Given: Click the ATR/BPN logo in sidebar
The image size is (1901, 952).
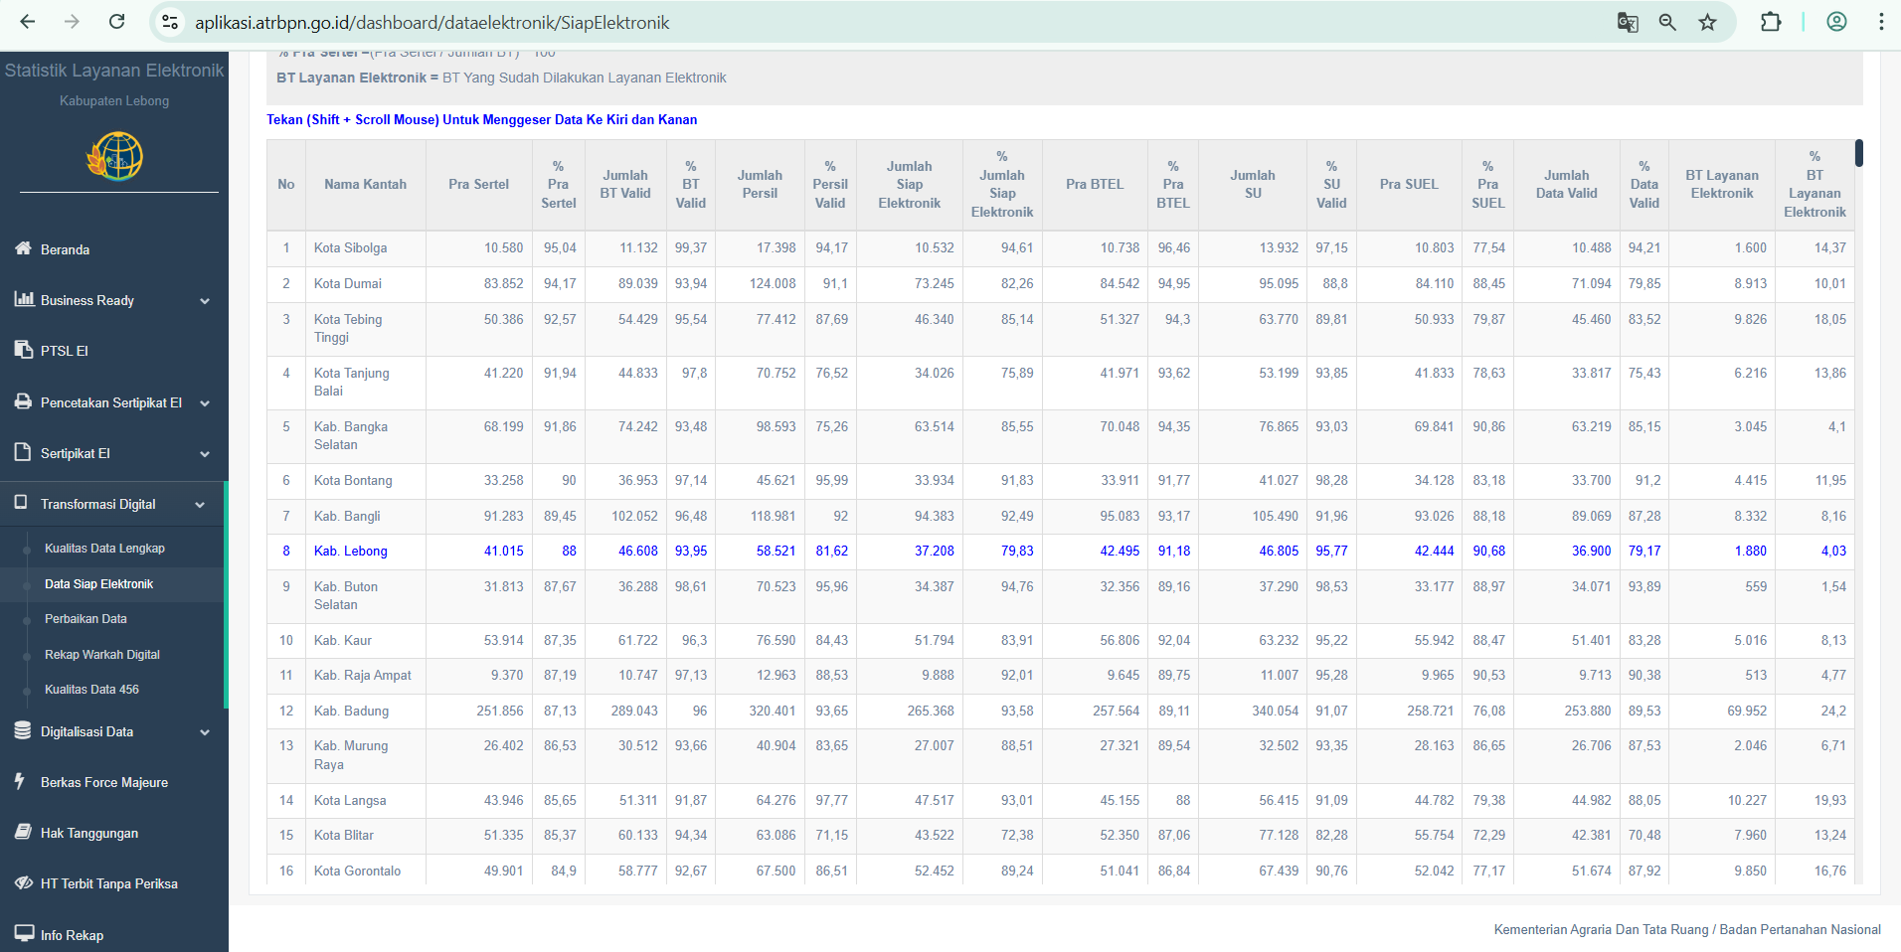Looking at the screenshot, I should pos(114,156).
